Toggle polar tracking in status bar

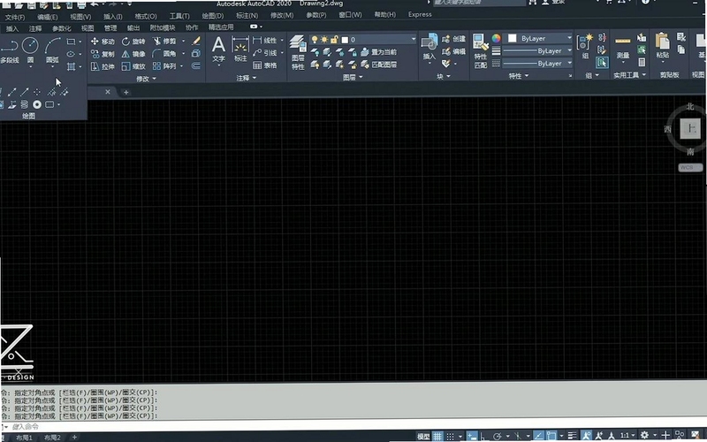tap(497, 436)
